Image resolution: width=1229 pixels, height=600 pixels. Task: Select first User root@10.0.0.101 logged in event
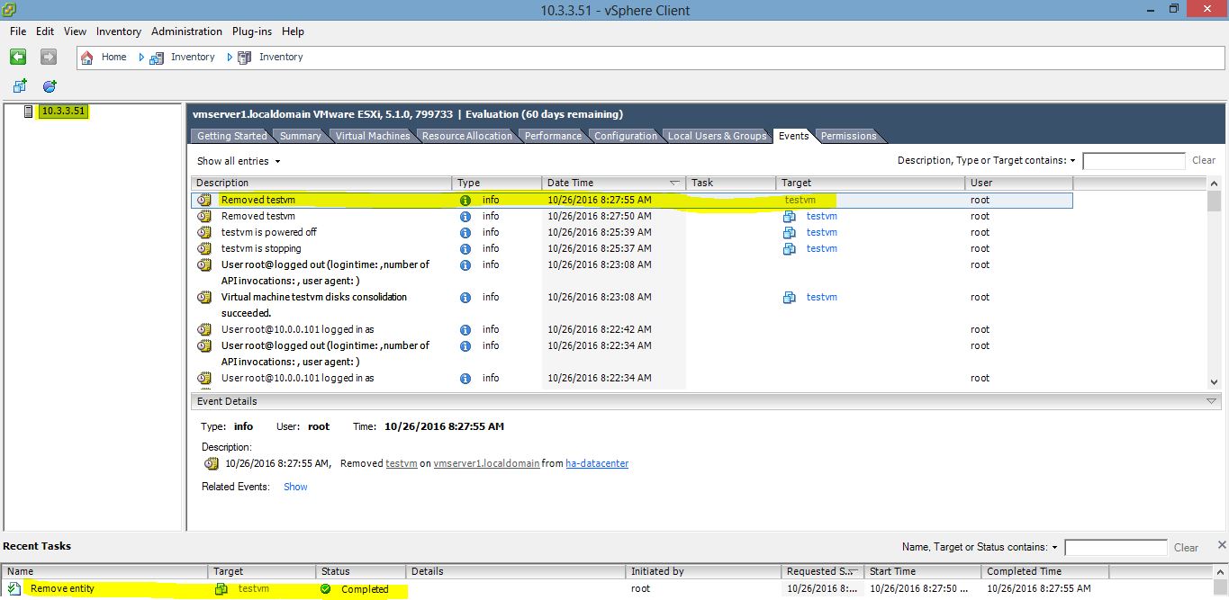tap(631, 329)
